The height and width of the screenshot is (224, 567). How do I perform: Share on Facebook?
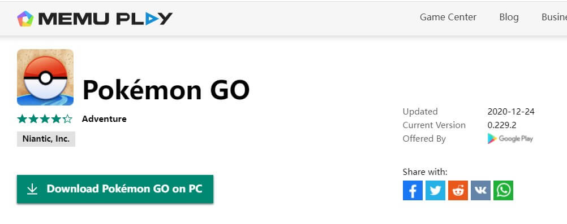[x=413, y=191]
